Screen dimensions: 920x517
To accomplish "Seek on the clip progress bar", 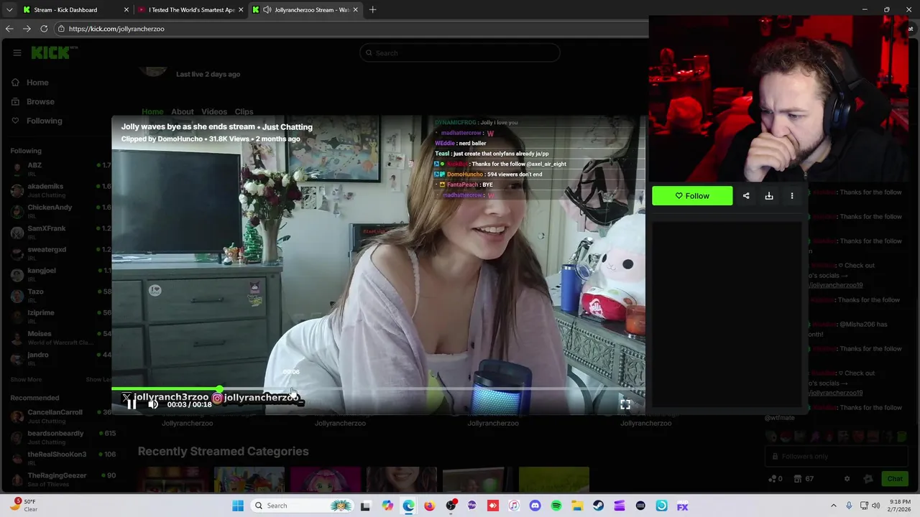I will coord(378,389).
